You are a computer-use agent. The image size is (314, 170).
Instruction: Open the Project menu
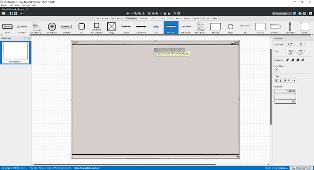[4, 5]
